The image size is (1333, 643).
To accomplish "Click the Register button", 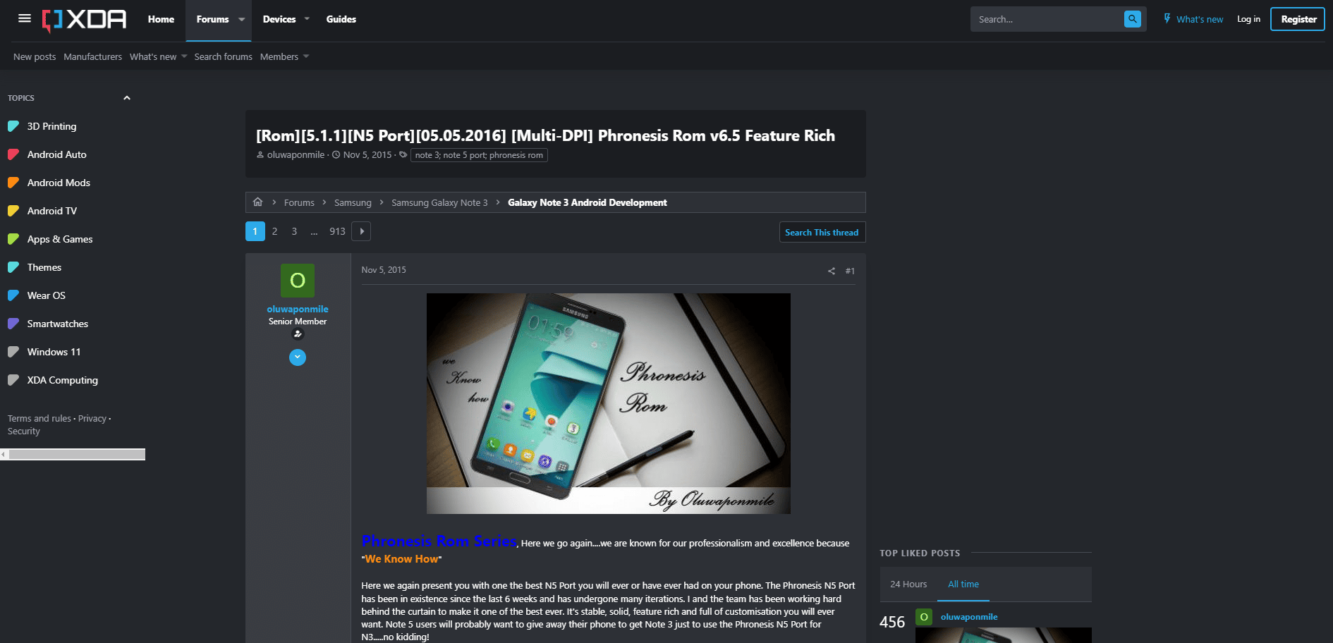I will [x=1298, y=19].
